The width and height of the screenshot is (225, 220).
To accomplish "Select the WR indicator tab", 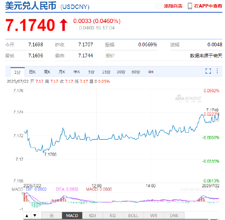I will (x=153, y=215).
